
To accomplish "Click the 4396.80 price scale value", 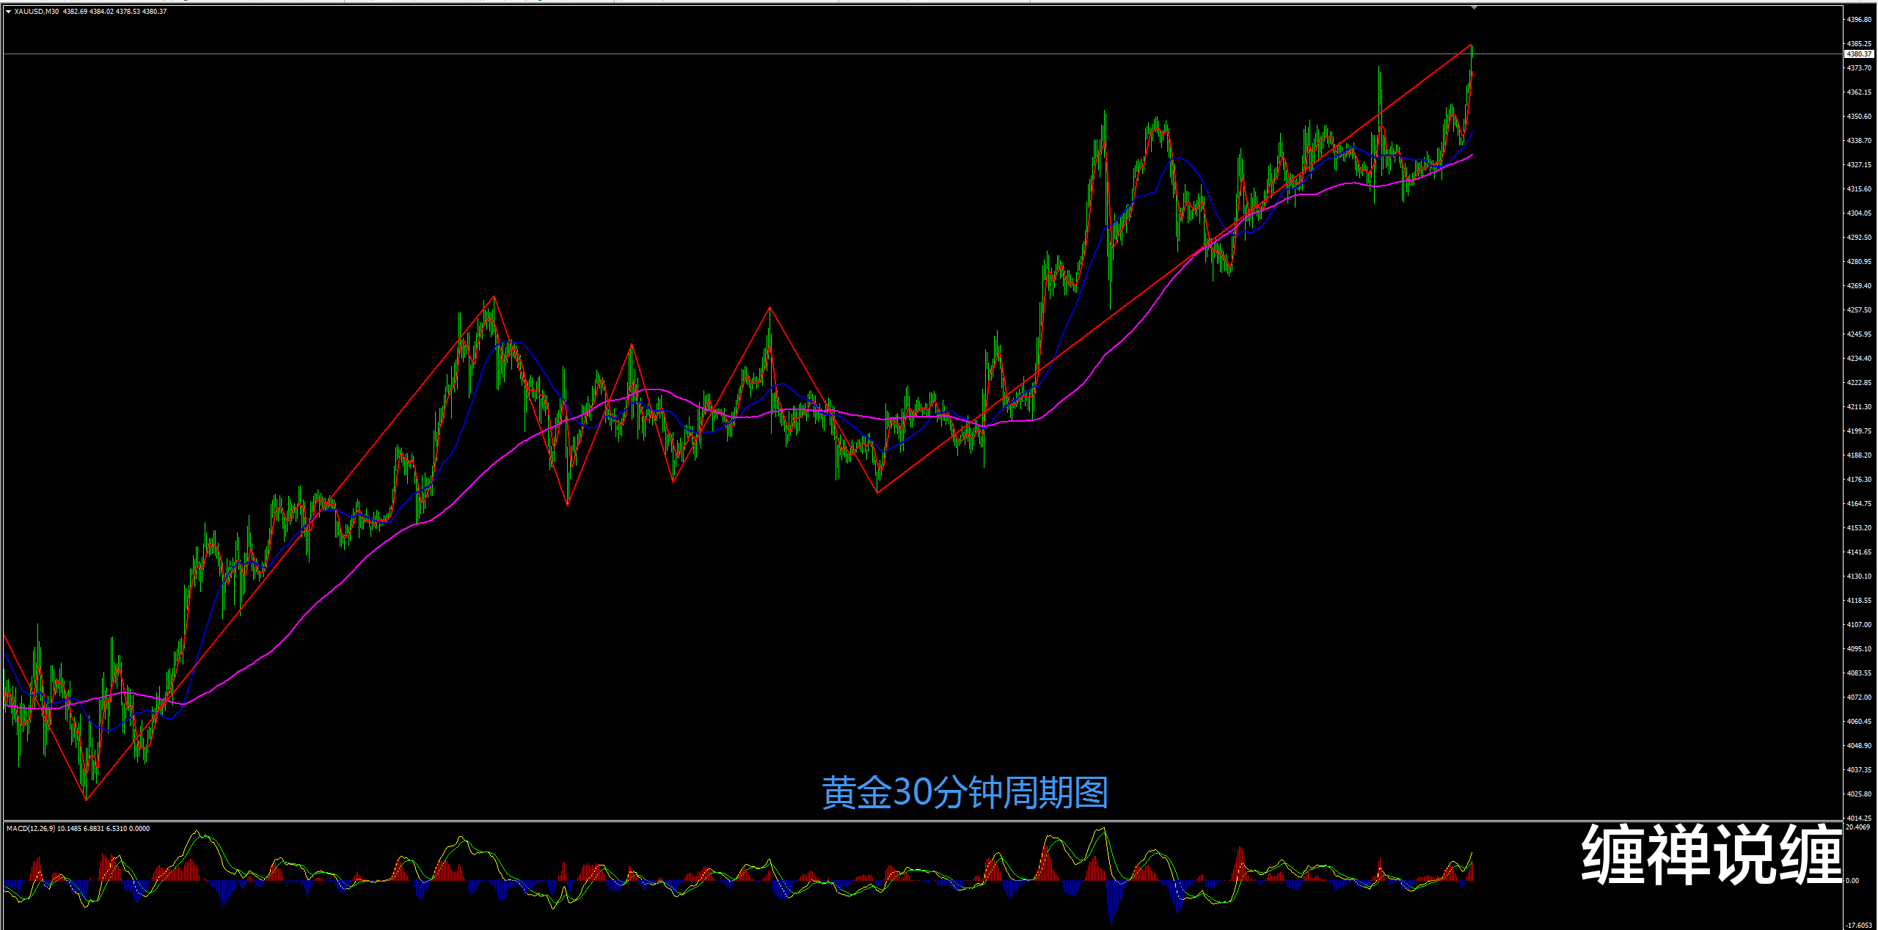I will [1858, 20].
